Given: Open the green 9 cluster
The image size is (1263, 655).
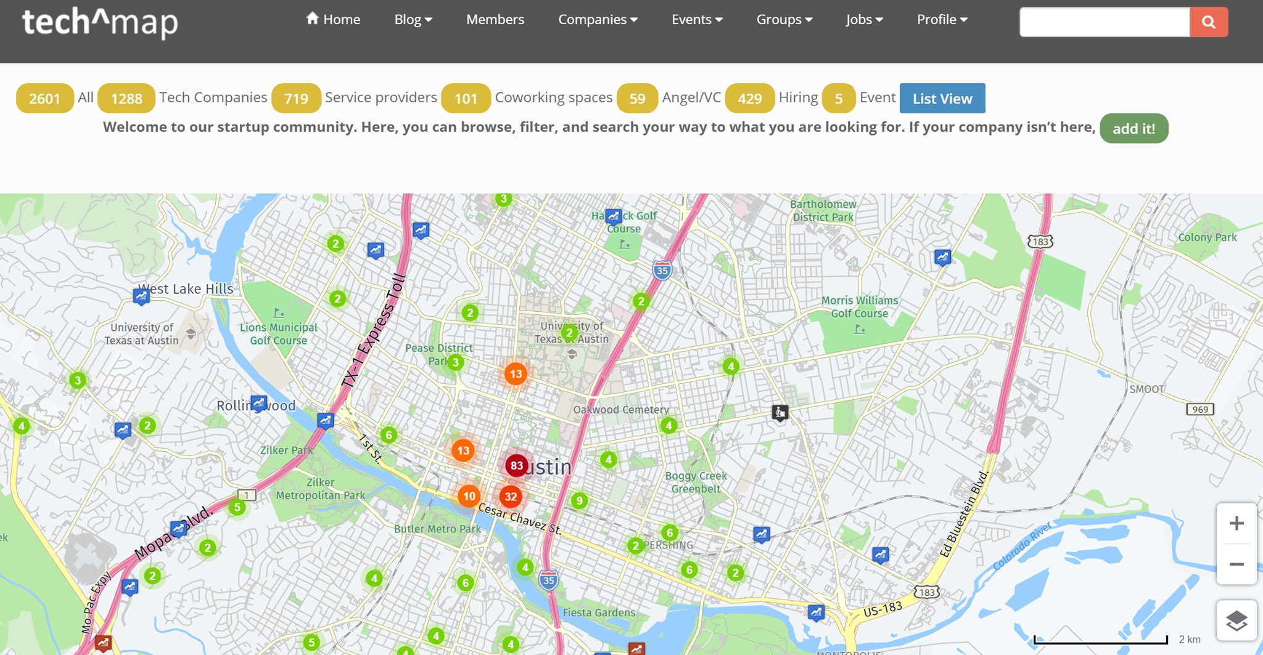Looking at the screenshot, I should (x=579, y=501).
